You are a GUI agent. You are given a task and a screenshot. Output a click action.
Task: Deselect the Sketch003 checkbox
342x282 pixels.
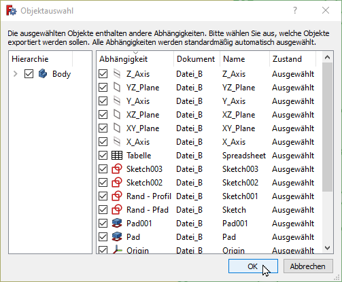(103, 169)
